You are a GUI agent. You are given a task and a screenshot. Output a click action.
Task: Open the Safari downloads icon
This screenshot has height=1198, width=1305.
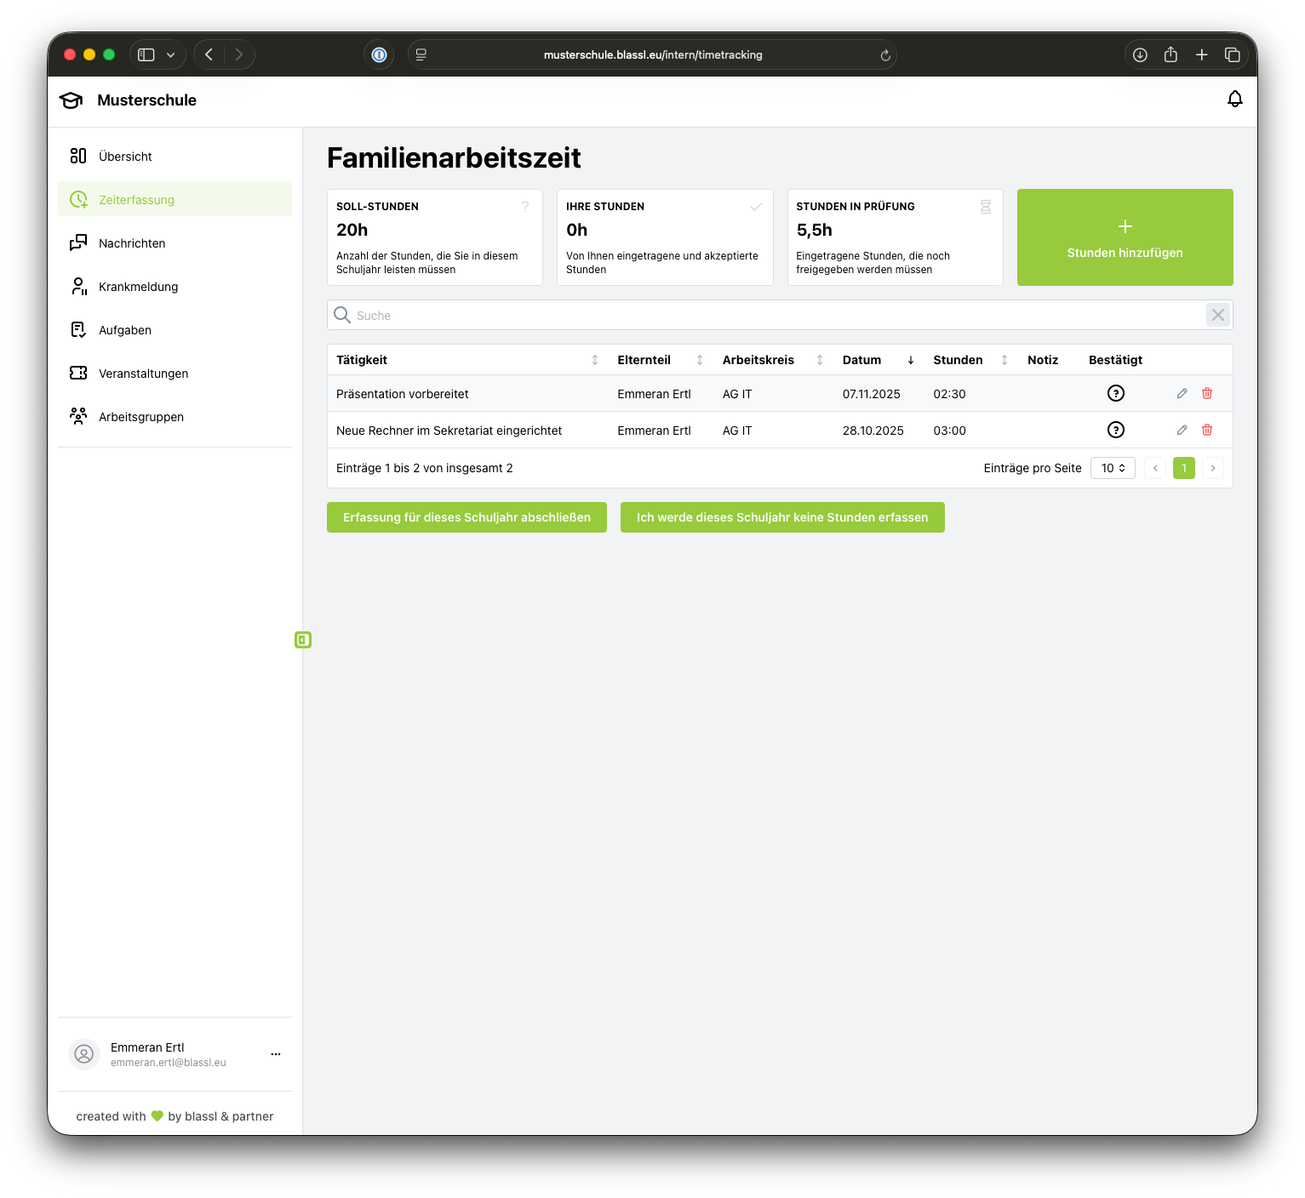point(1140,54)
